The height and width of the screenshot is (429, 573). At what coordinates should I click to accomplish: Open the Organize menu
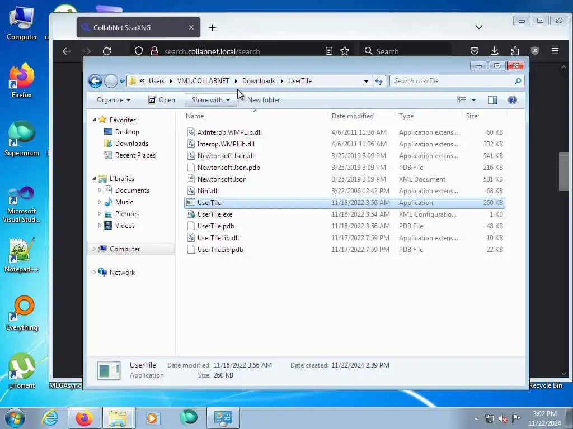(x=114, y=100)
